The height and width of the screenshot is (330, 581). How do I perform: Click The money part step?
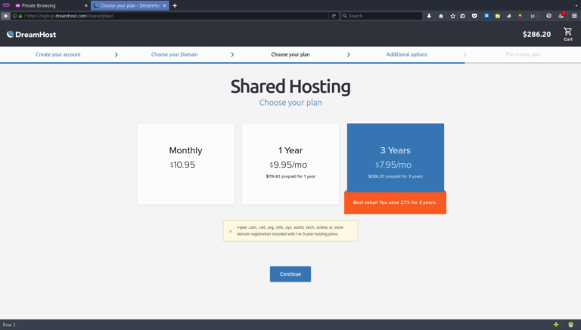coord(523,54)
